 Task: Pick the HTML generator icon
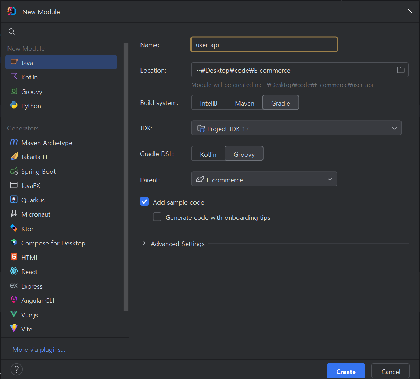coord(14,257)
